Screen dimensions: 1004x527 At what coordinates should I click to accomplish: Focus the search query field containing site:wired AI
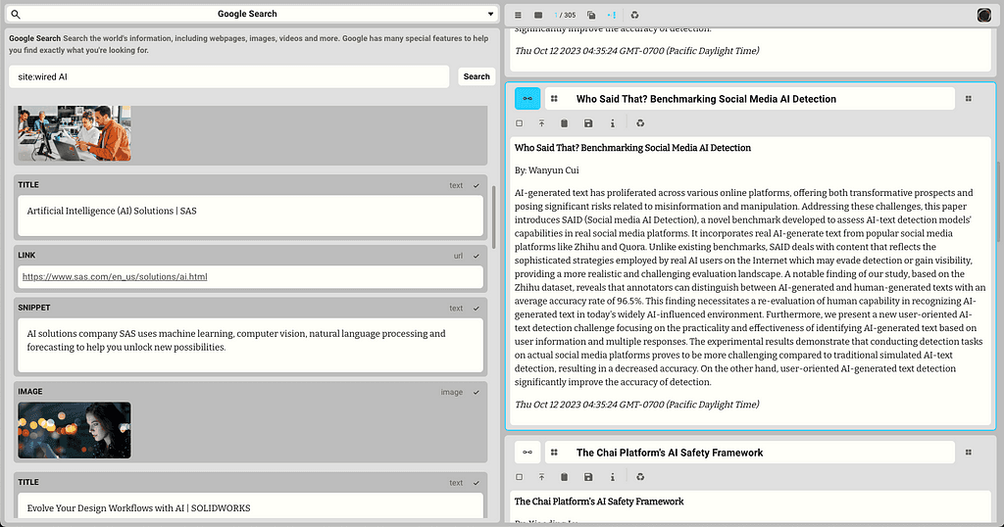tap(229, 76)
